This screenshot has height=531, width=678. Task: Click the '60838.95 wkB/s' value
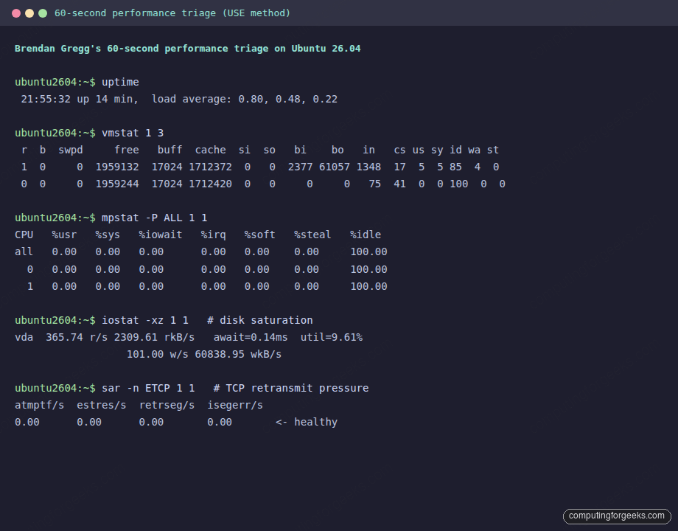[x=238, y=354]
